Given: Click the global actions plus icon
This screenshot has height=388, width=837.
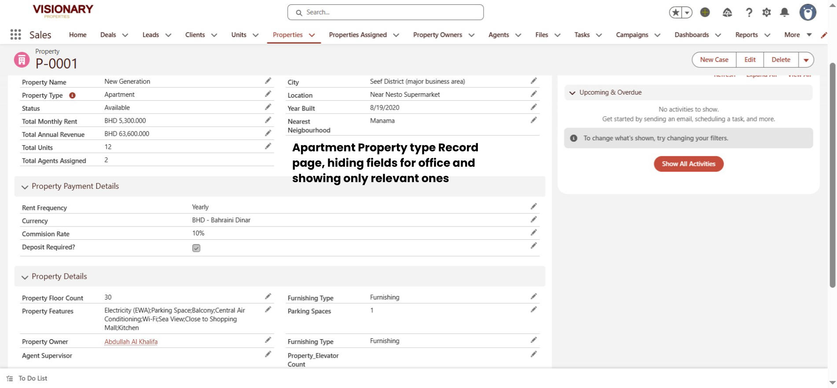Looking at the screenshot, I should point(705,12).
